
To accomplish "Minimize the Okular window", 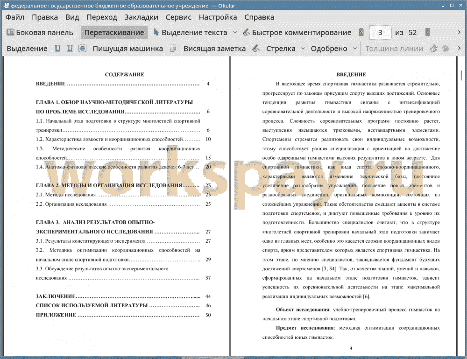I will [443, 6].
